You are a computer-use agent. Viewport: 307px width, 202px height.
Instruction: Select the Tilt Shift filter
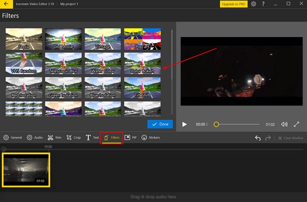(x=142, y=88)
